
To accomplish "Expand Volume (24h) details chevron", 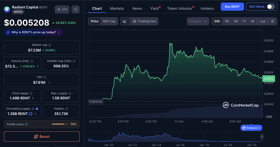I will point(38,66).
